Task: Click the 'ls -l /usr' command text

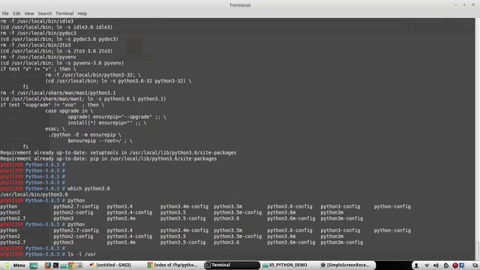Action: point(82,254)
